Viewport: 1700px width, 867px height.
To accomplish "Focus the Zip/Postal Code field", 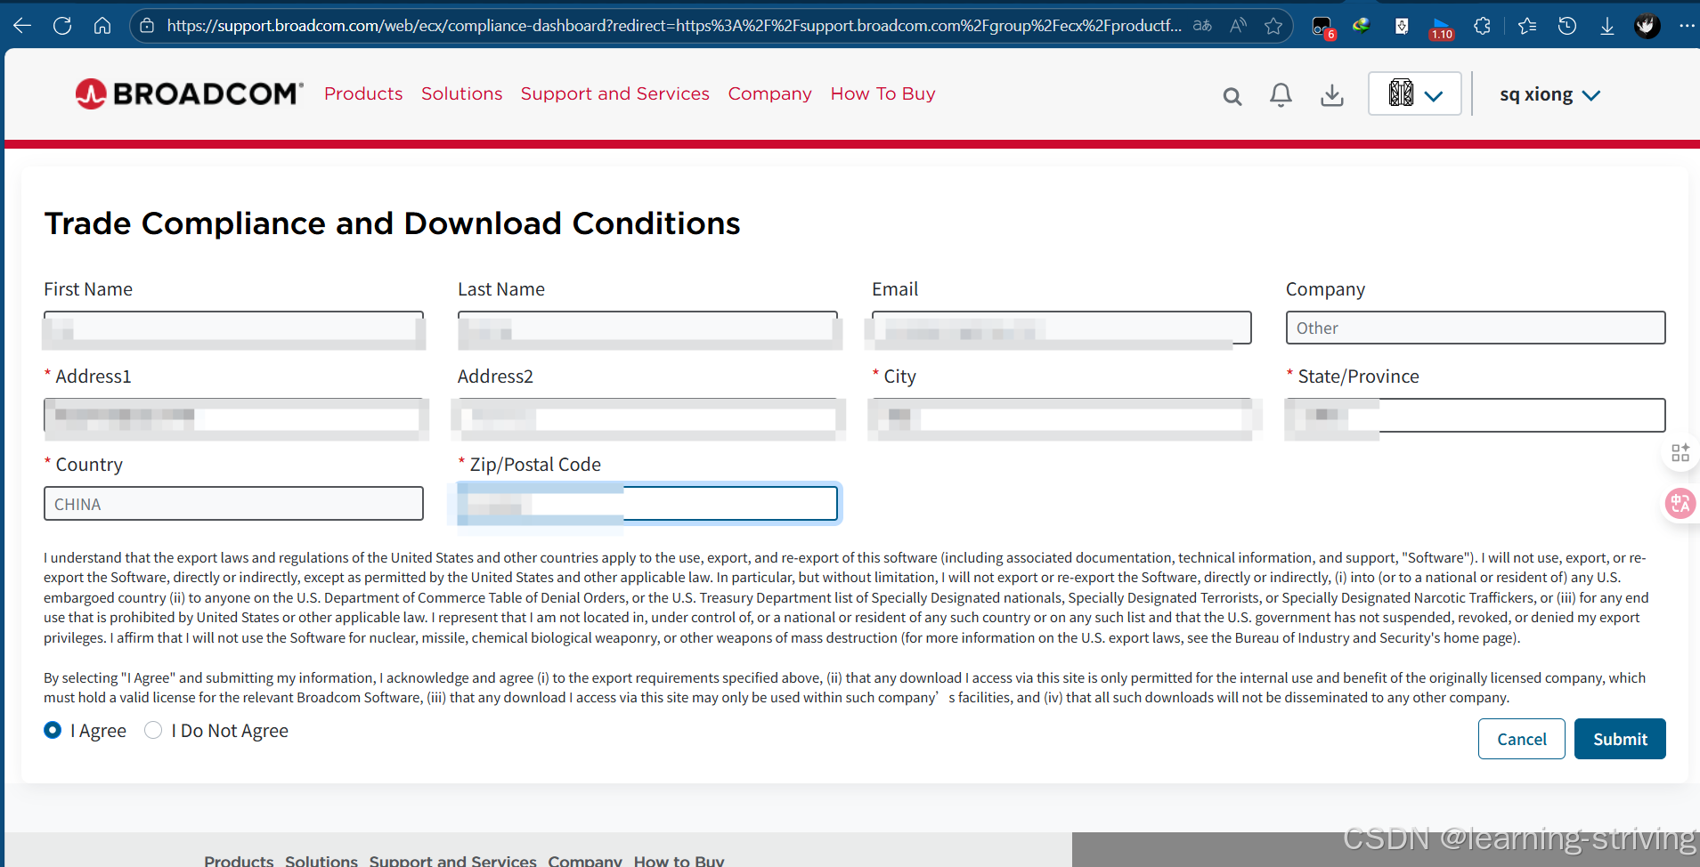I will click(647, 503).
